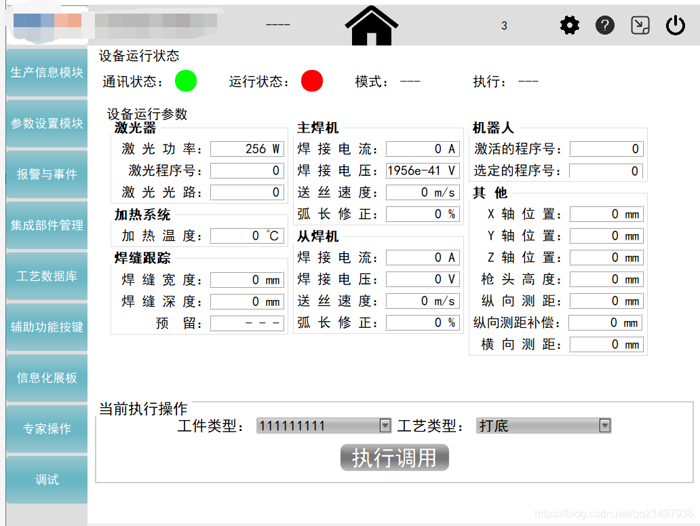The image size is (700, 526).
Task: Click the shrink window arrow icon
Action: pos(640,26)
